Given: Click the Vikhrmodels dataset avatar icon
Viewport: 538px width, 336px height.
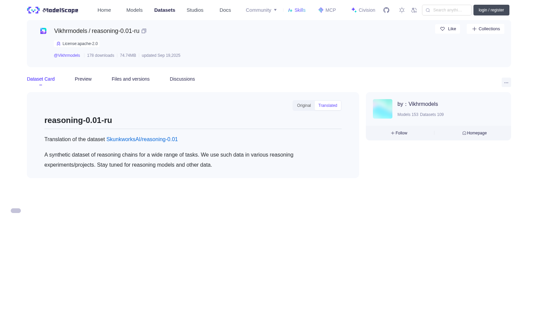Looking at the screenshot, I should pyautogui.click(x=43, y=31).
